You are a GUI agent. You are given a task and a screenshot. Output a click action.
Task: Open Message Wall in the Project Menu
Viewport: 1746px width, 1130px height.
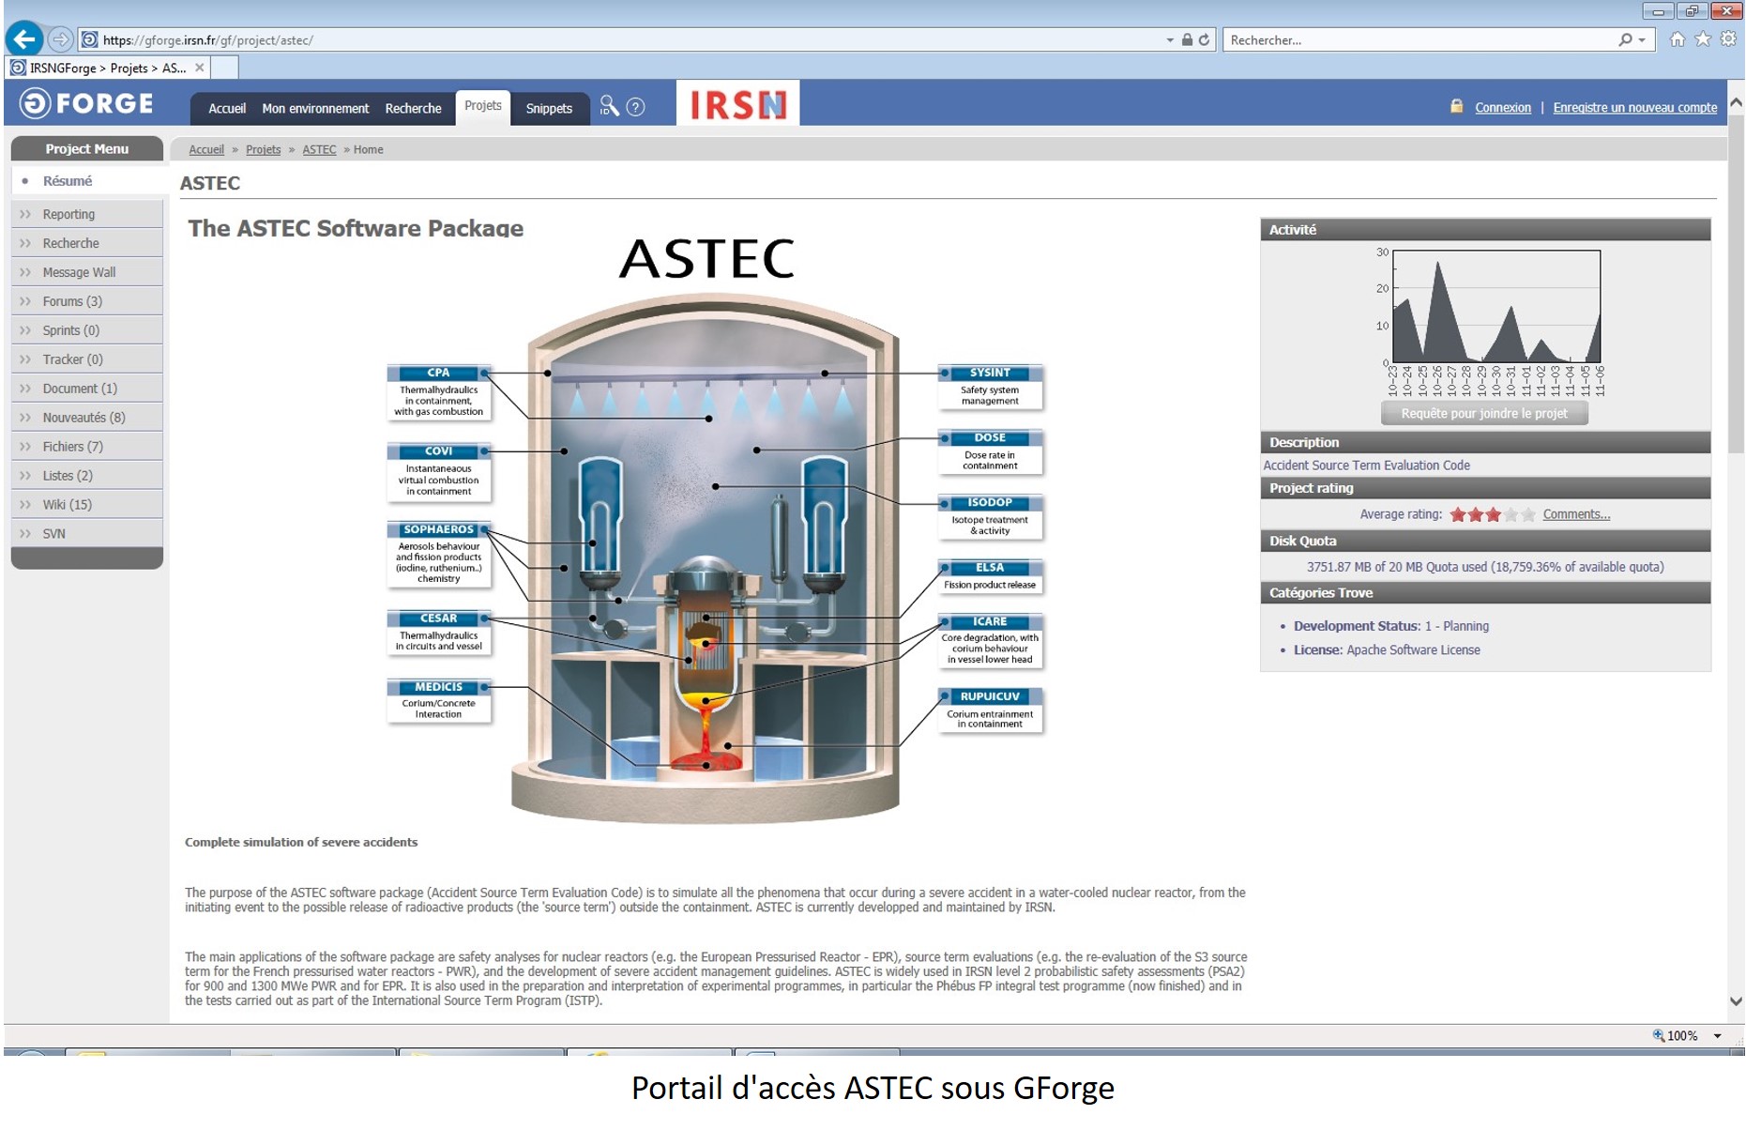87,272
